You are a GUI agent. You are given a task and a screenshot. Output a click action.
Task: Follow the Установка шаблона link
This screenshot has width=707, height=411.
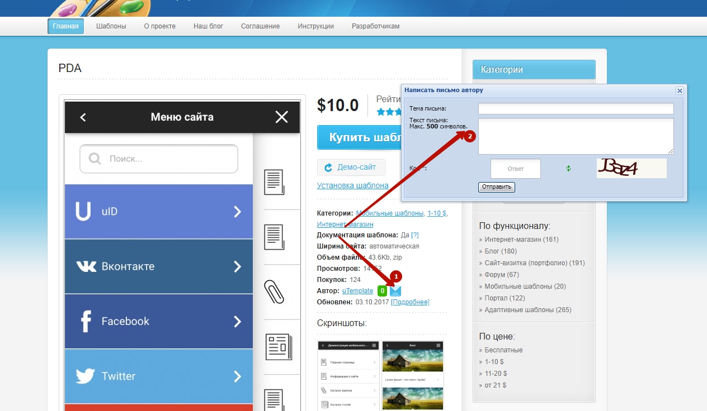[x=352, y=185]
